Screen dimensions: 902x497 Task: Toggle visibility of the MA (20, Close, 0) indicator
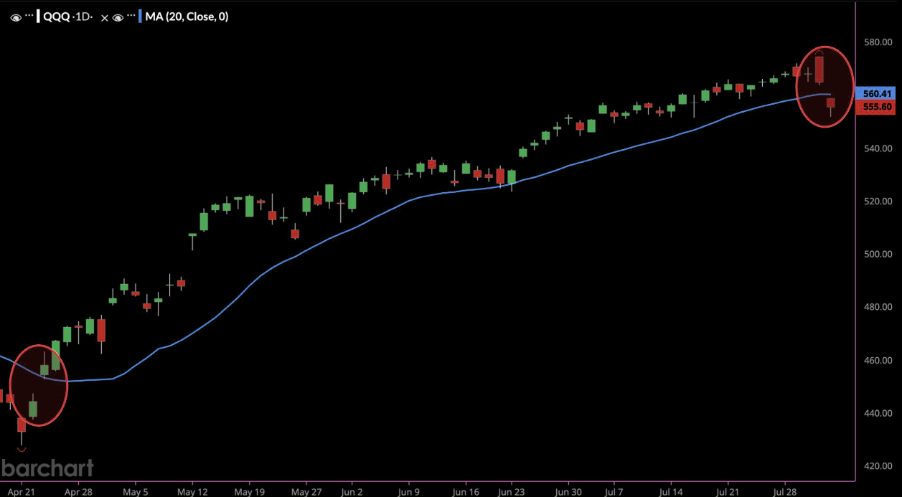tap(119, 16)
